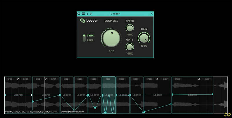Click the 3/16 loop size value

pyautogui.click(x=111, y=51)
